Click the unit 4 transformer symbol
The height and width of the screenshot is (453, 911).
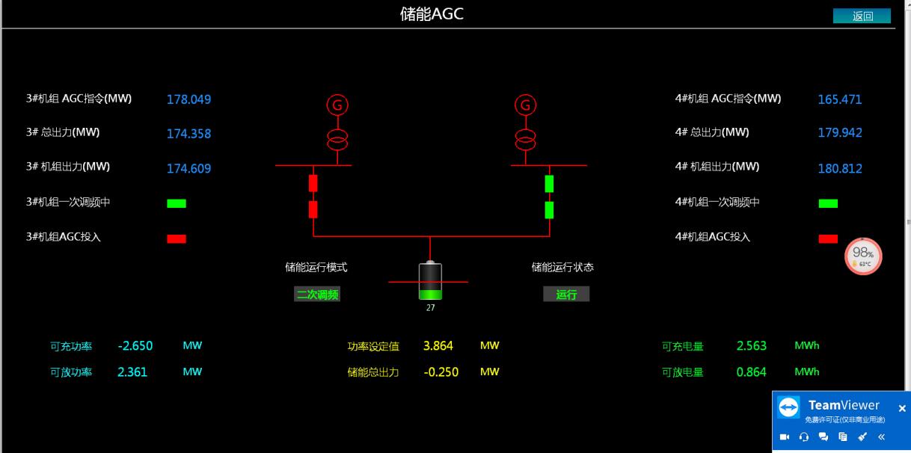coord(526,138)
